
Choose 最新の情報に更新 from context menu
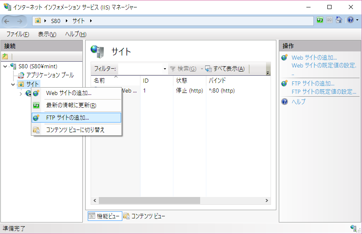pyautogui.click(x=76, y=105)
